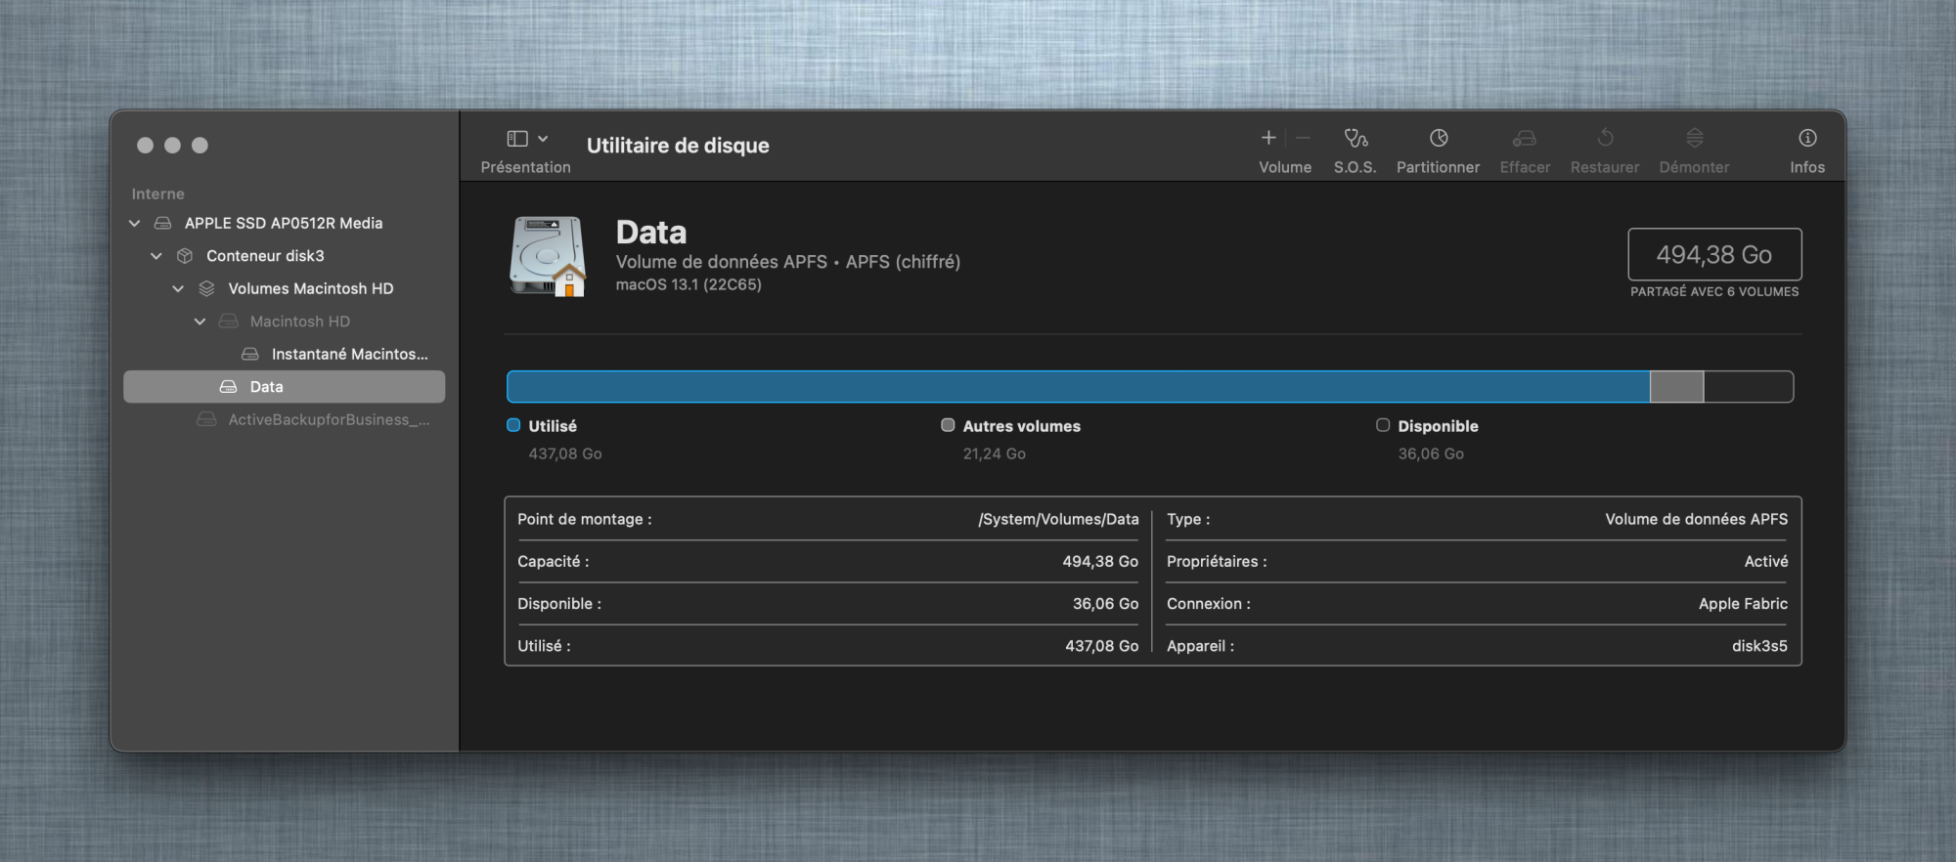Collapse the Conteneur disk3 chevron
Image resolution: width=1956 pixels, height=862 pixels.
[x=156, y=256]
